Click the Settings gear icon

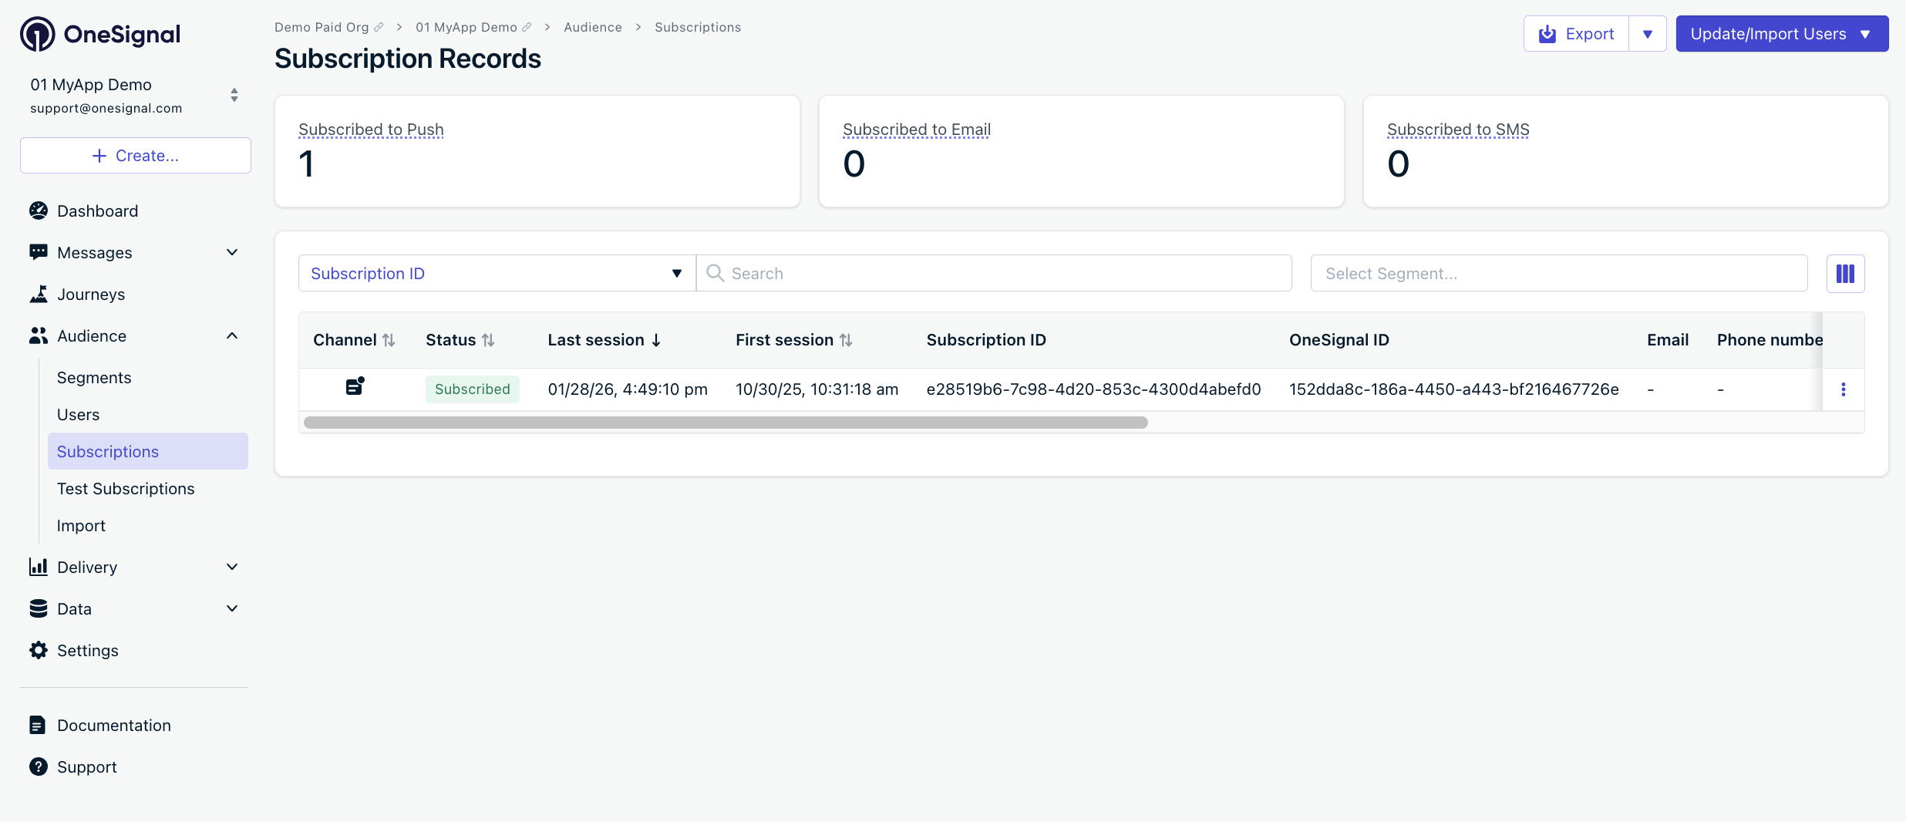tap(39, 650)
